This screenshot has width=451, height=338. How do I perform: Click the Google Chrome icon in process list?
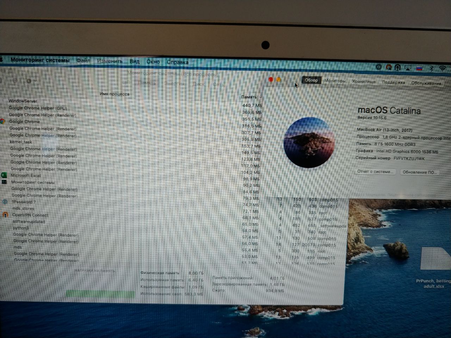point(2,121)
